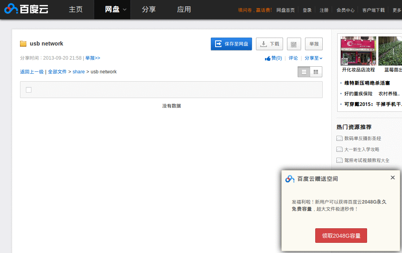Click 开化妆品店流程 caption link
This screenshot has height=253, width=402.
coord(358,70)
